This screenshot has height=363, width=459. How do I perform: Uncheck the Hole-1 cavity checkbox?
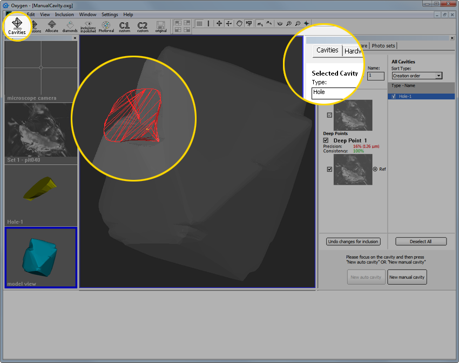pyautogui.click(x=393, y=96)
